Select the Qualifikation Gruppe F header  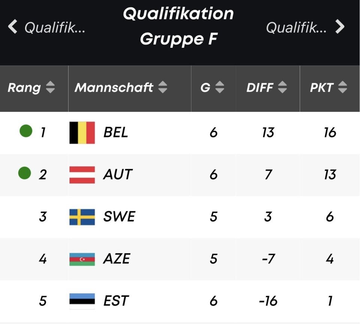179,26
